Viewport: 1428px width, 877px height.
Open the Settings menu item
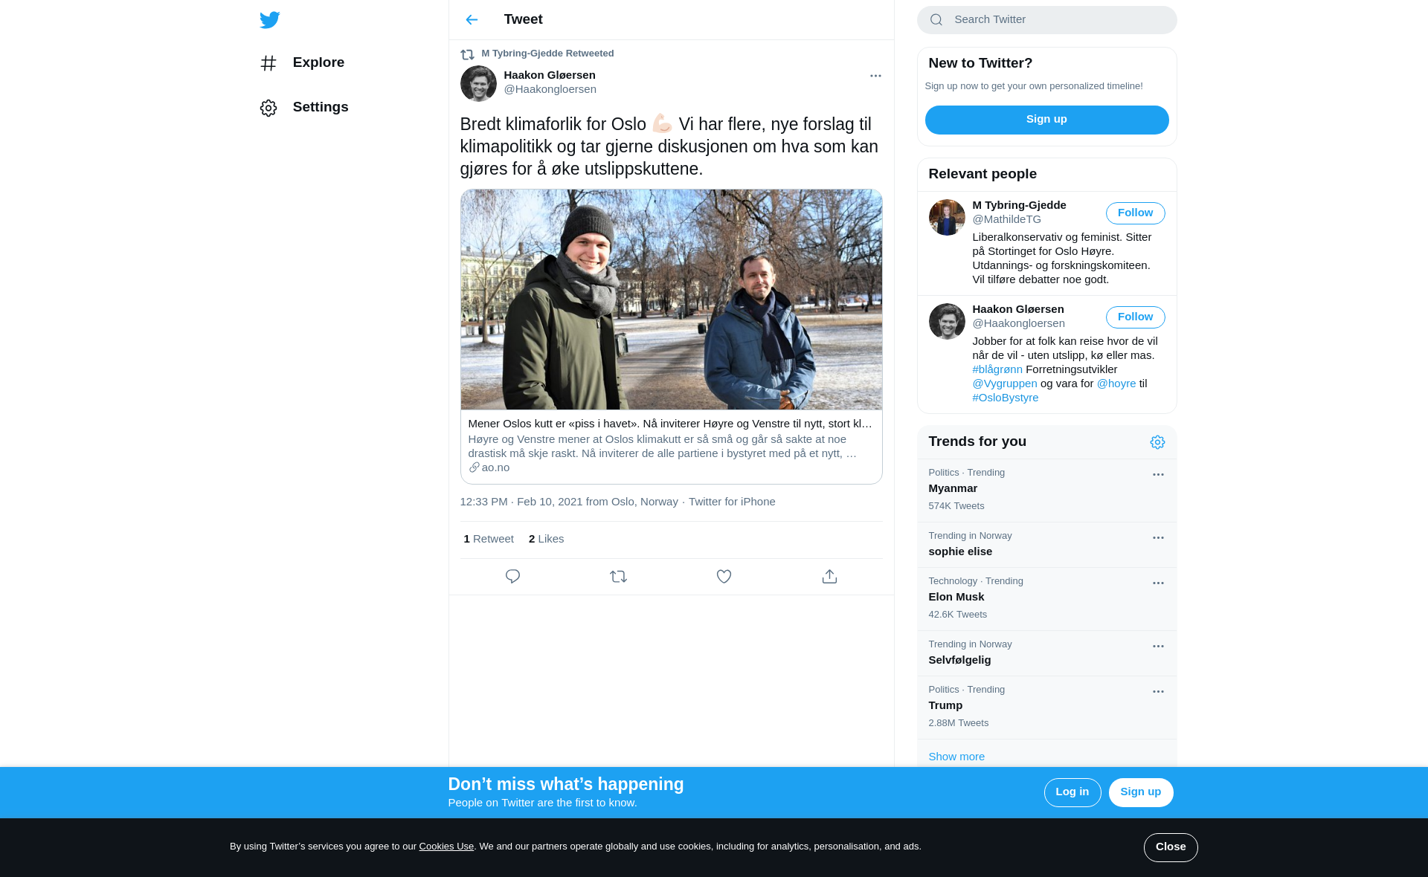tap(321, 107)
